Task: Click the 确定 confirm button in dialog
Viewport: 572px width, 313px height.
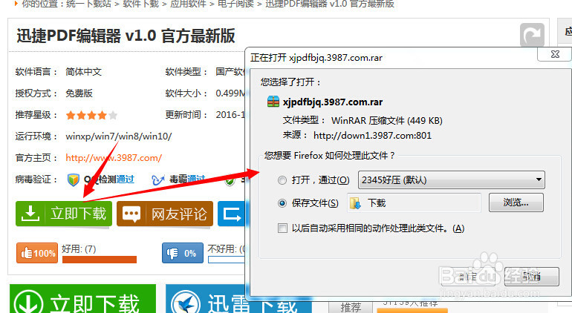Action: pos(468,277)
